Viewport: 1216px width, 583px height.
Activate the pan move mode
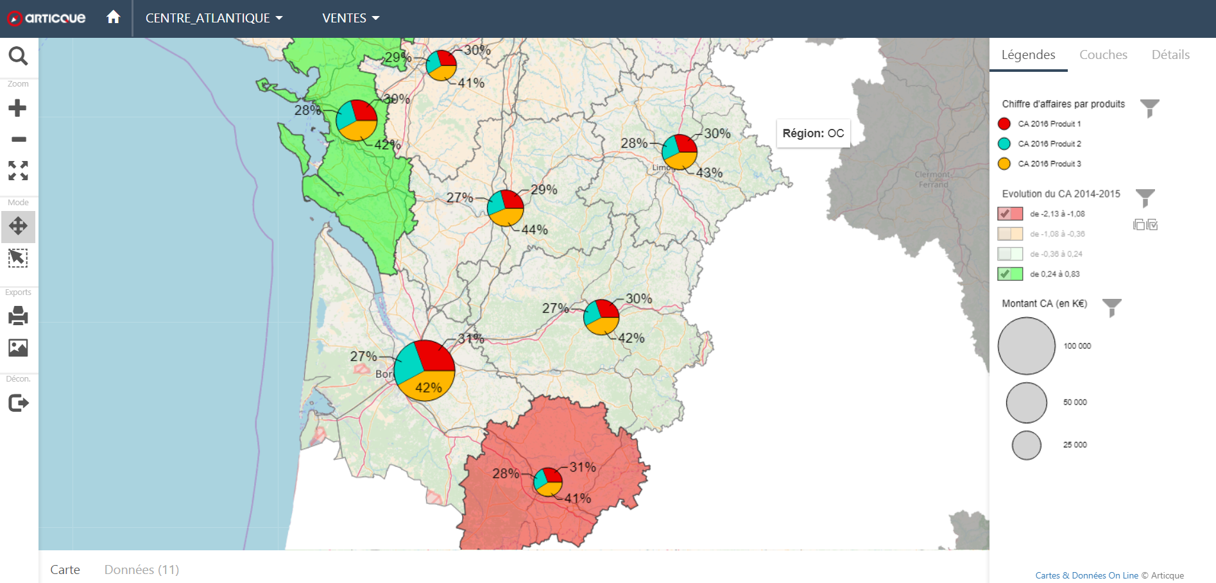click(18, 226)
